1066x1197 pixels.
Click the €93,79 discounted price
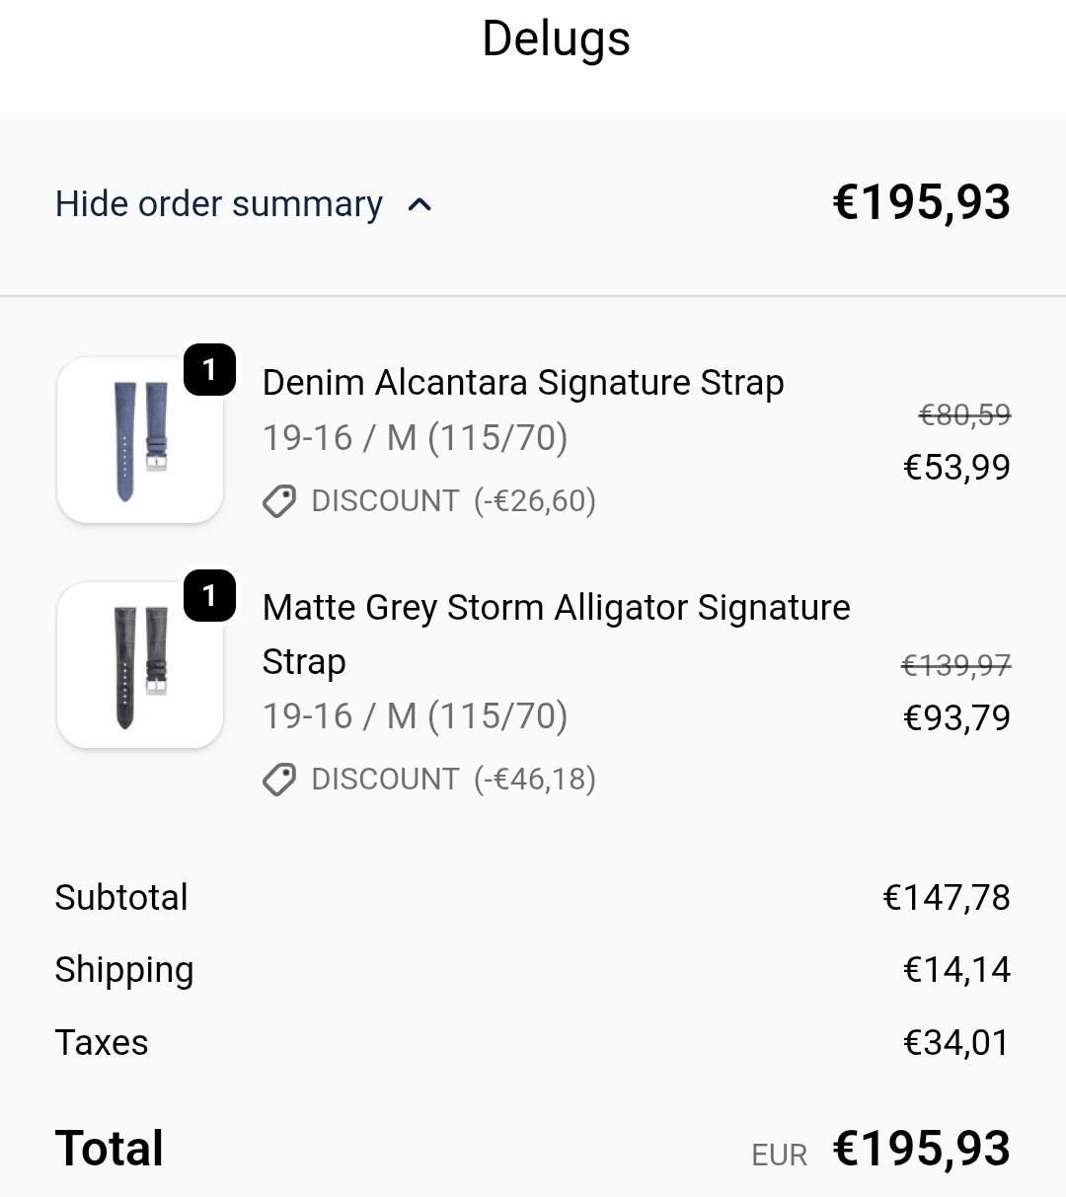click(956, 717)
